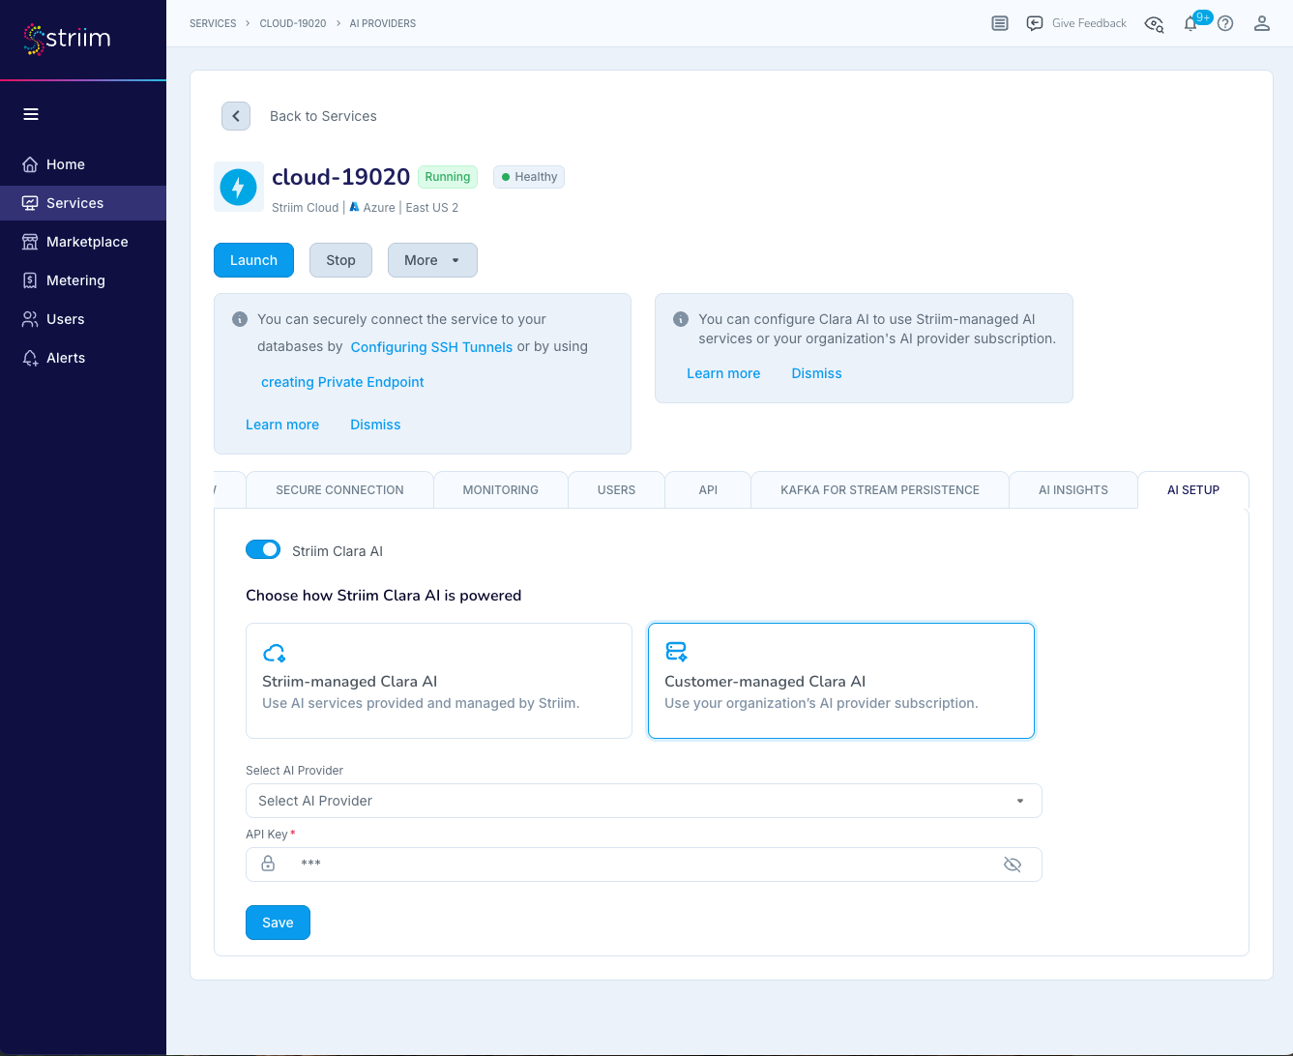Click the feedback speech-bubble icon

[x=1035, y=23]
